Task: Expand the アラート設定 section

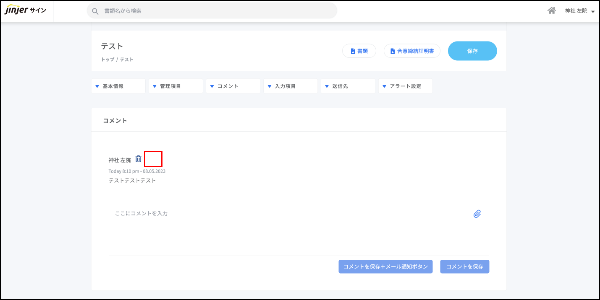Action: tap(405, 86)
